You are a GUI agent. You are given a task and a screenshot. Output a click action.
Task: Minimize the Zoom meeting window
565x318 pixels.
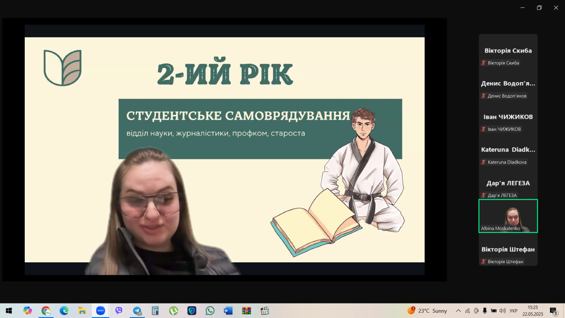[523, 8]
